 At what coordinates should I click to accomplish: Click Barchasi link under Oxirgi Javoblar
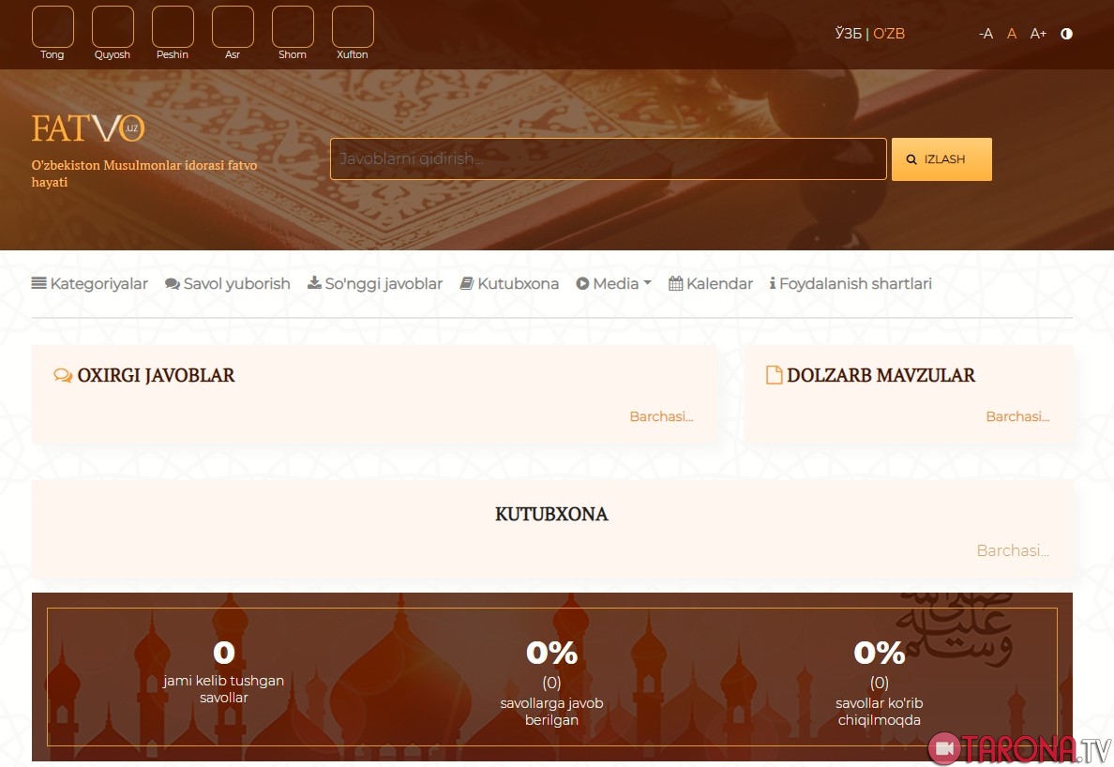pos(661,416)
